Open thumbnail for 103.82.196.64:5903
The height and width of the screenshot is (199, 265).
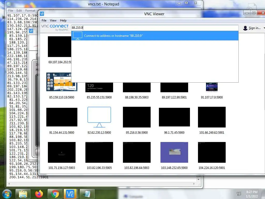[137, 152]
